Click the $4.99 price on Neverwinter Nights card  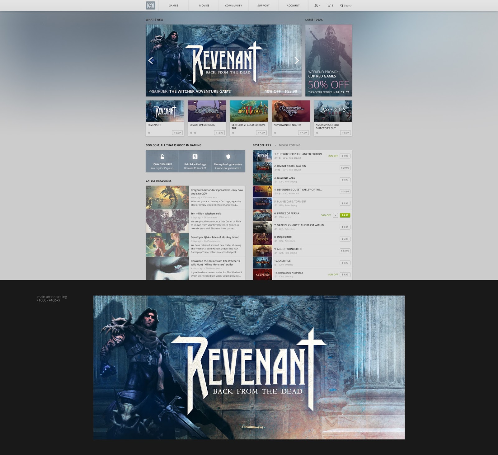pyautogui.click(x=303, y=133)
